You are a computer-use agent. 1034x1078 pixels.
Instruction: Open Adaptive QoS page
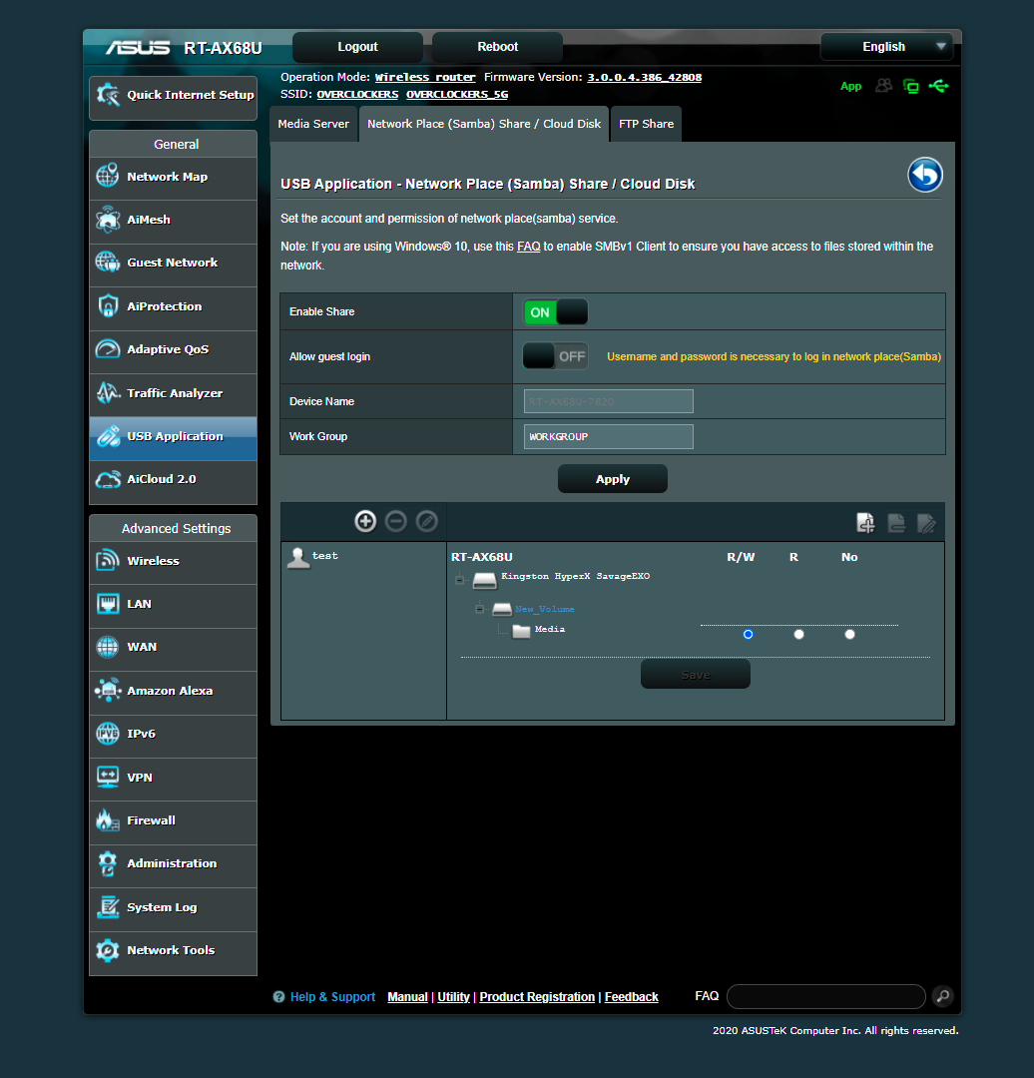[174, 350]
